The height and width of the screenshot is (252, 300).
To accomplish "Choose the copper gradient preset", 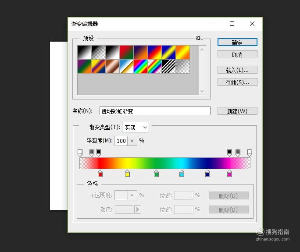I will point(112,66).
